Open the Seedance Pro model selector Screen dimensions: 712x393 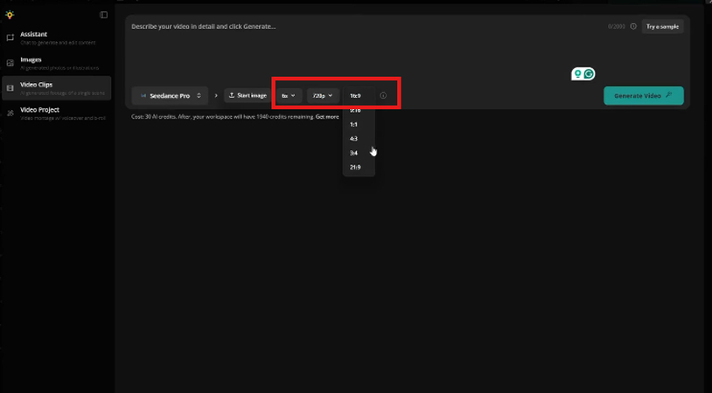click(170, 96)
